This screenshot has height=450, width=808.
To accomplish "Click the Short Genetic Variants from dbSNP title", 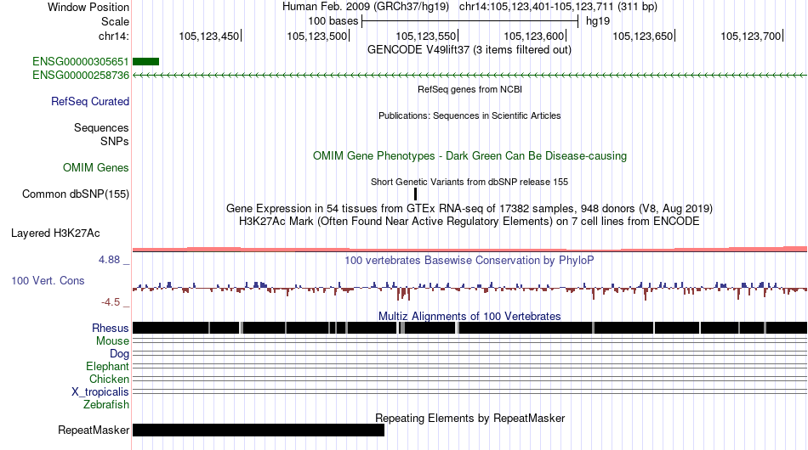I will (x=469, y=182).
